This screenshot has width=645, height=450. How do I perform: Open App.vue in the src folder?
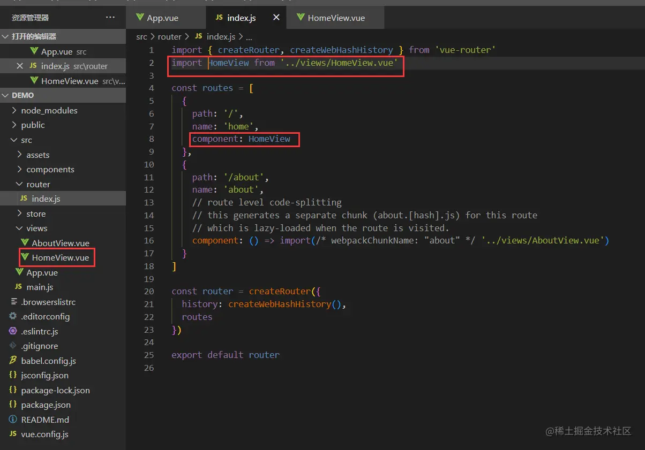pos(63,272)
